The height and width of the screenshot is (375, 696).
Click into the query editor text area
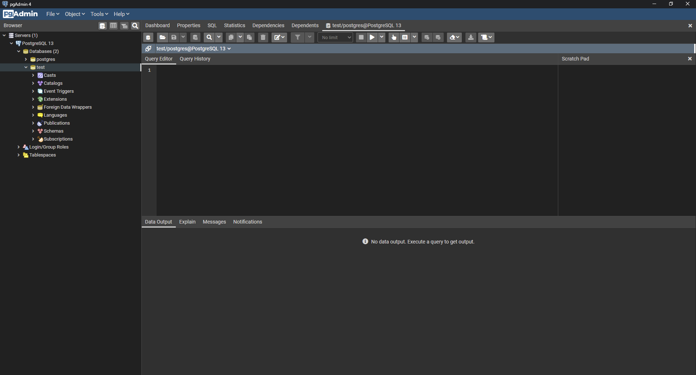pos(357,140)
